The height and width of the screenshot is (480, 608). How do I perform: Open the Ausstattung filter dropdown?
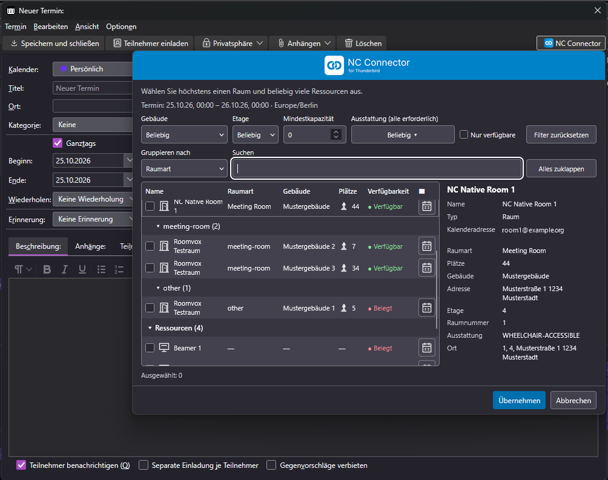[403, 134]
